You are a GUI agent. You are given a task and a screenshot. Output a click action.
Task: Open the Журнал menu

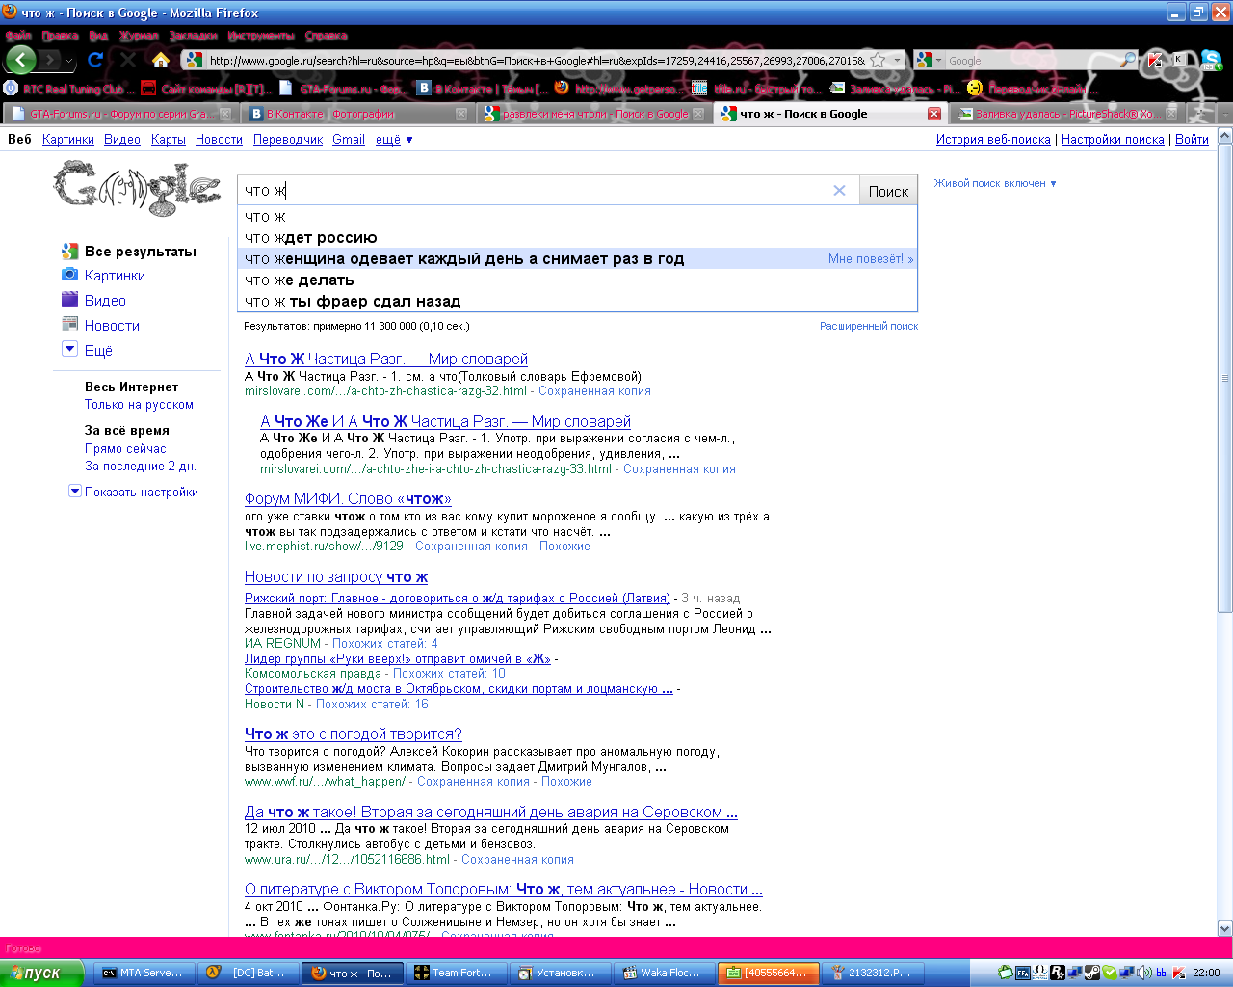point(139,36)
